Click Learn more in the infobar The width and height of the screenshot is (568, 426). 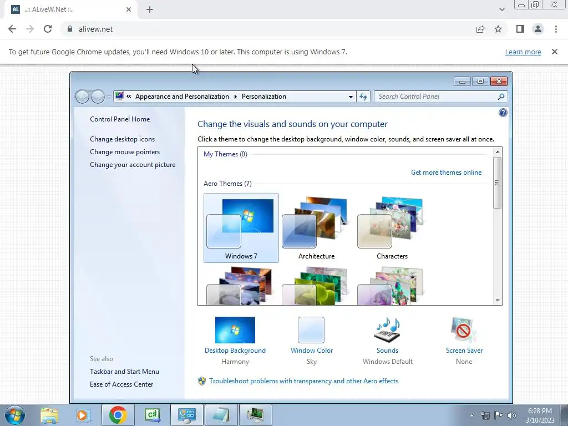pos(523,52)
